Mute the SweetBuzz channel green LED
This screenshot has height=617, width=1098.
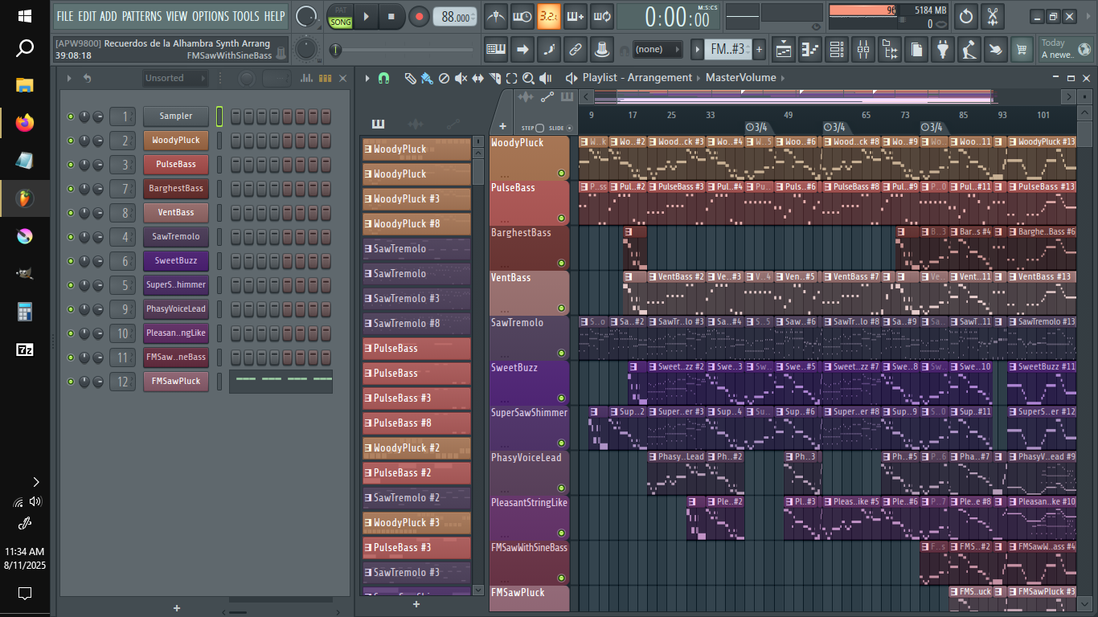71,261
